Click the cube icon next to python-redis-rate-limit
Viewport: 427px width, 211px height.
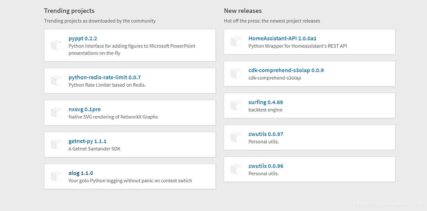tap(56, 81)
